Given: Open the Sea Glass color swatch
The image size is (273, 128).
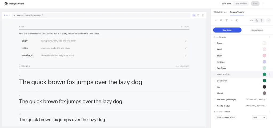Looking at the screenshot, I should (264, 68).
